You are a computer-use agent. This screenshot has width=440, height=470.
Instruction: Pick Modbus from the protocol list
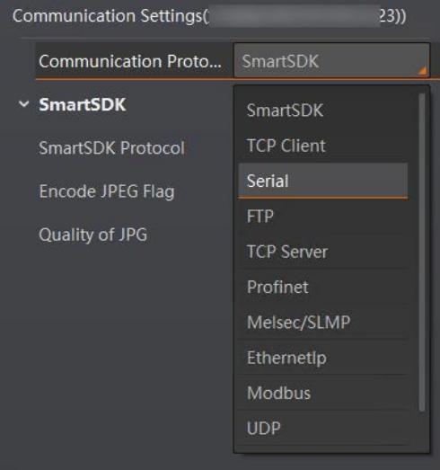[x=323, y=393]
